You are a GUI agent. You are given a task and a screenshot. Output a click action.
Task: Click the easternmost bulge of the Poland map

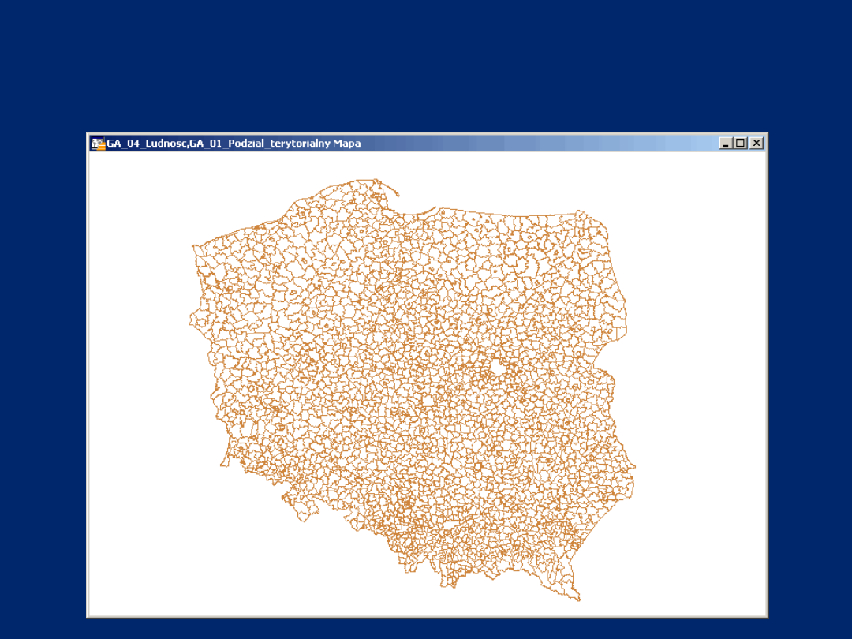[633, 475]
